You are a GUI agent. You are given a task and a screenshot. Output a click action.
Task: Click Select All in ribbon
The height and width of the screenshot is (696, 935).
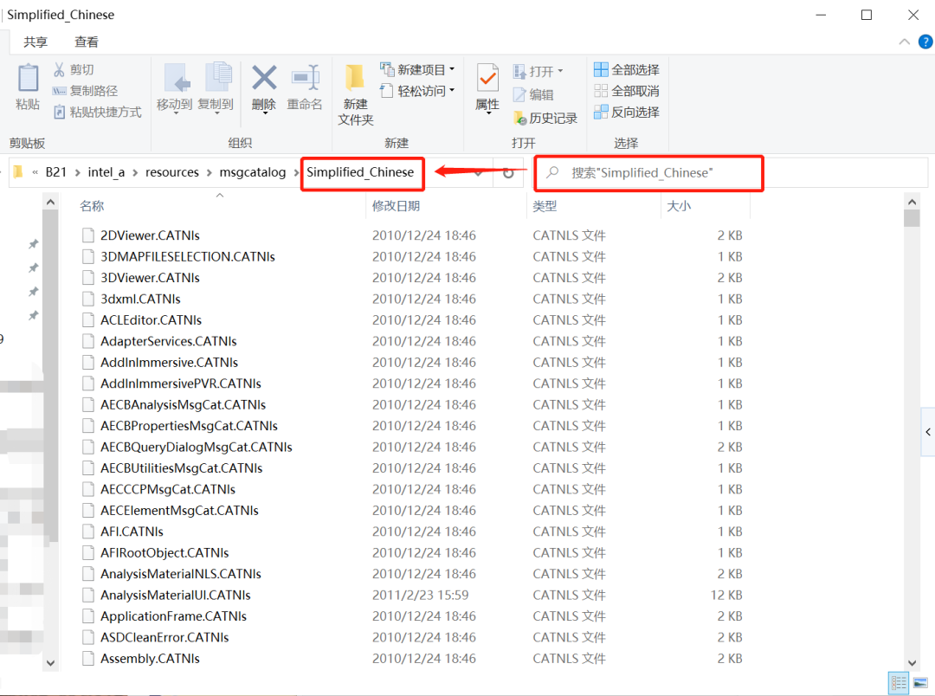[626, 69]
